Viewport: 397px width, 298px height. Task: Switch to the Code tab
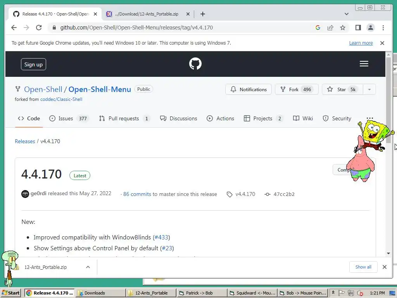pos(29,118)
